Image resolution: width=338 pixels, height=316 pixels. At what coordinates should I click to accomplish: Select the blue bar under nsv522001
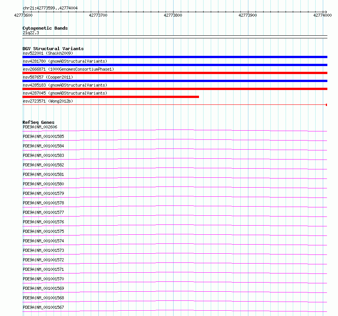coord(175,57)
